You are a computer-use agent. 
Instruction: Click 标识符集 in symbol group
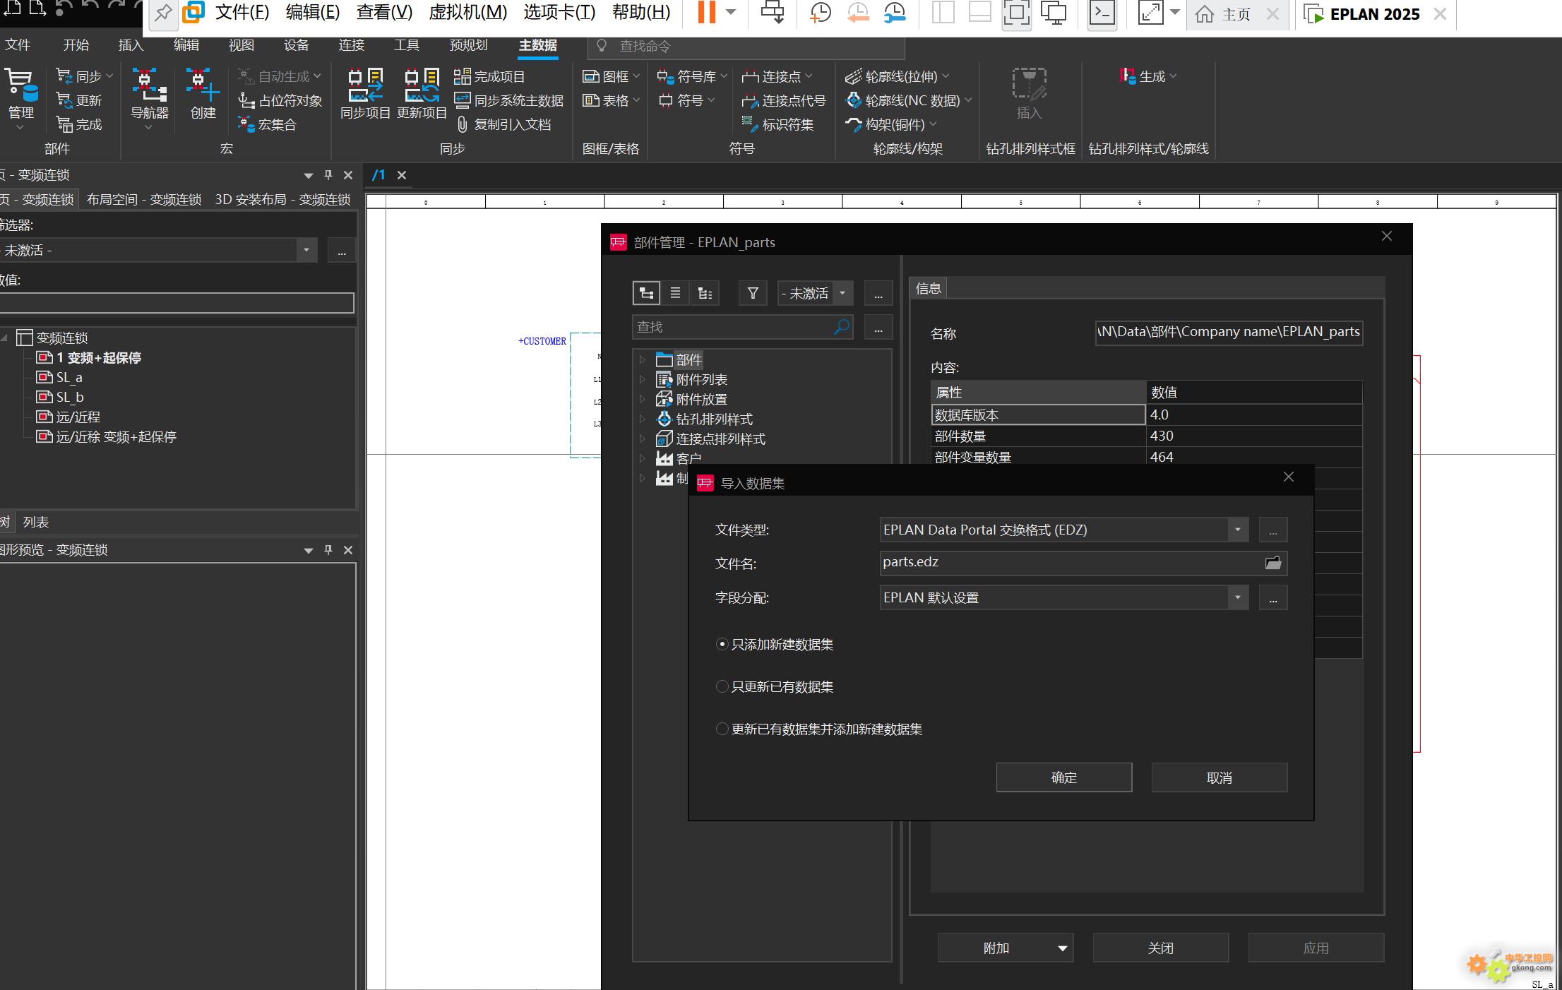coord(777,124)
